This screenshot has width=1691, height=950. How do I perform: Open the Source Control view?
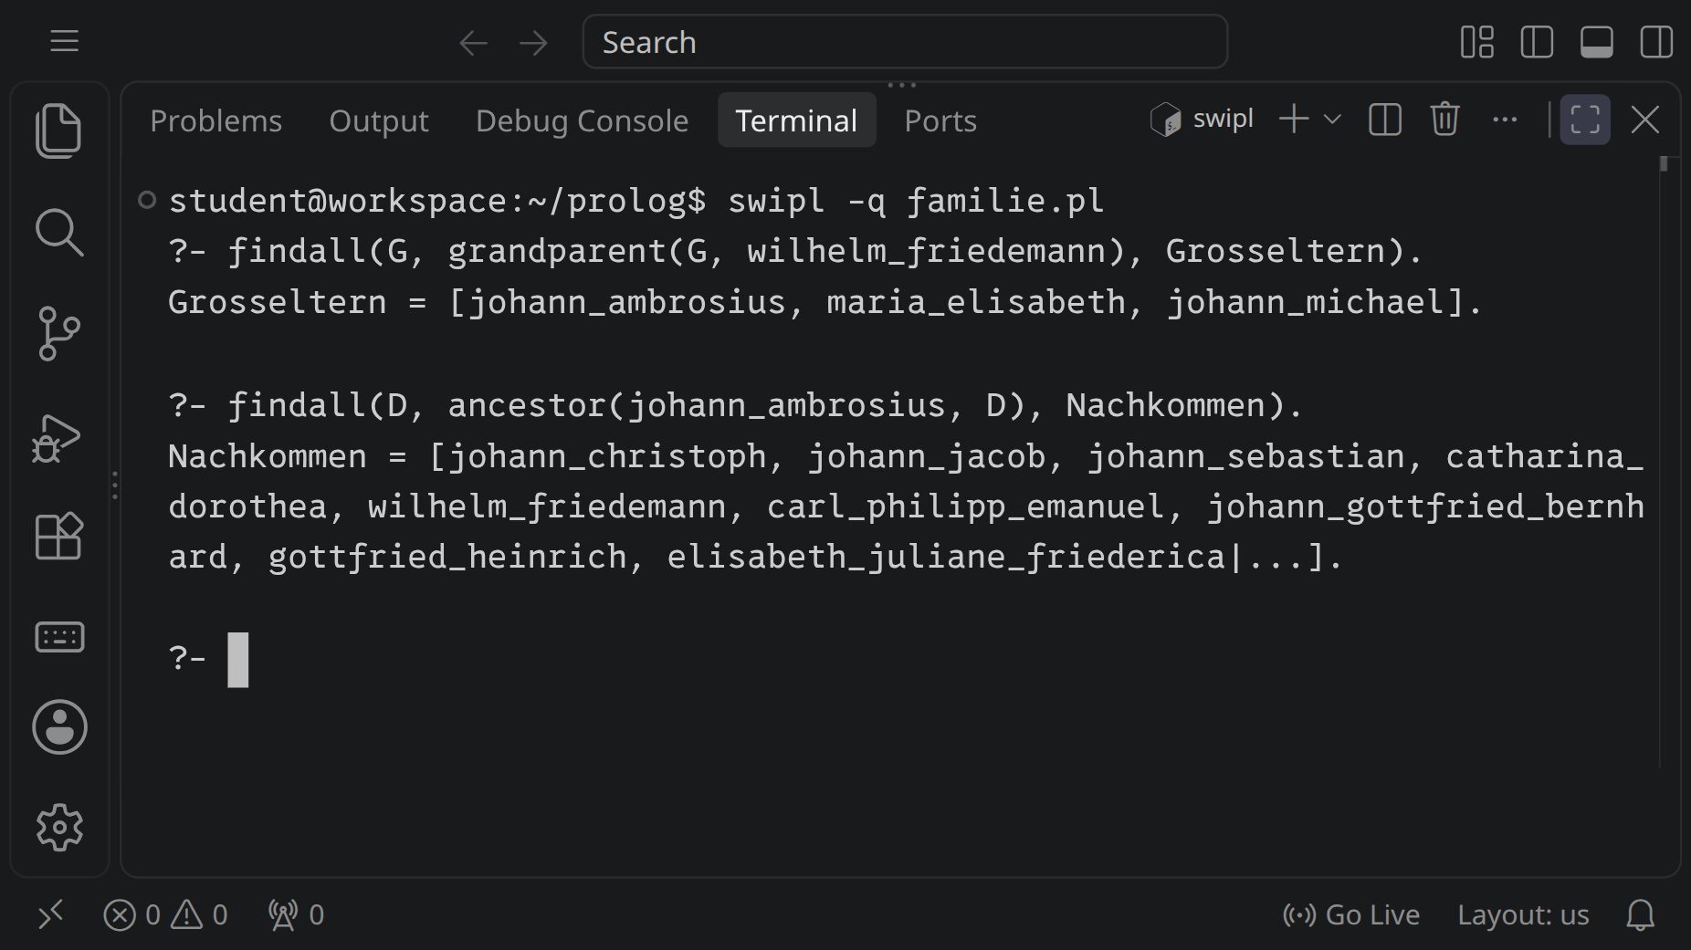click(59, 333)
